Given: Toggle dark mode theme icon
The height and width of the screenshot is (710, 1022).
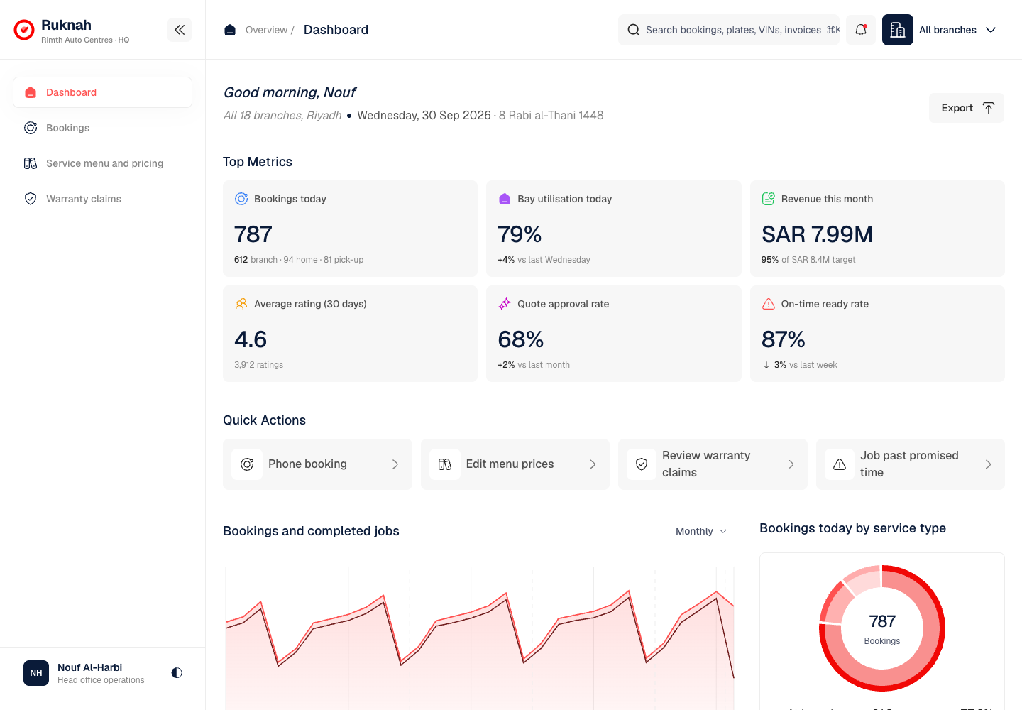Looking at the screenshot, I should pyautogui.click(x=177, y=672).
